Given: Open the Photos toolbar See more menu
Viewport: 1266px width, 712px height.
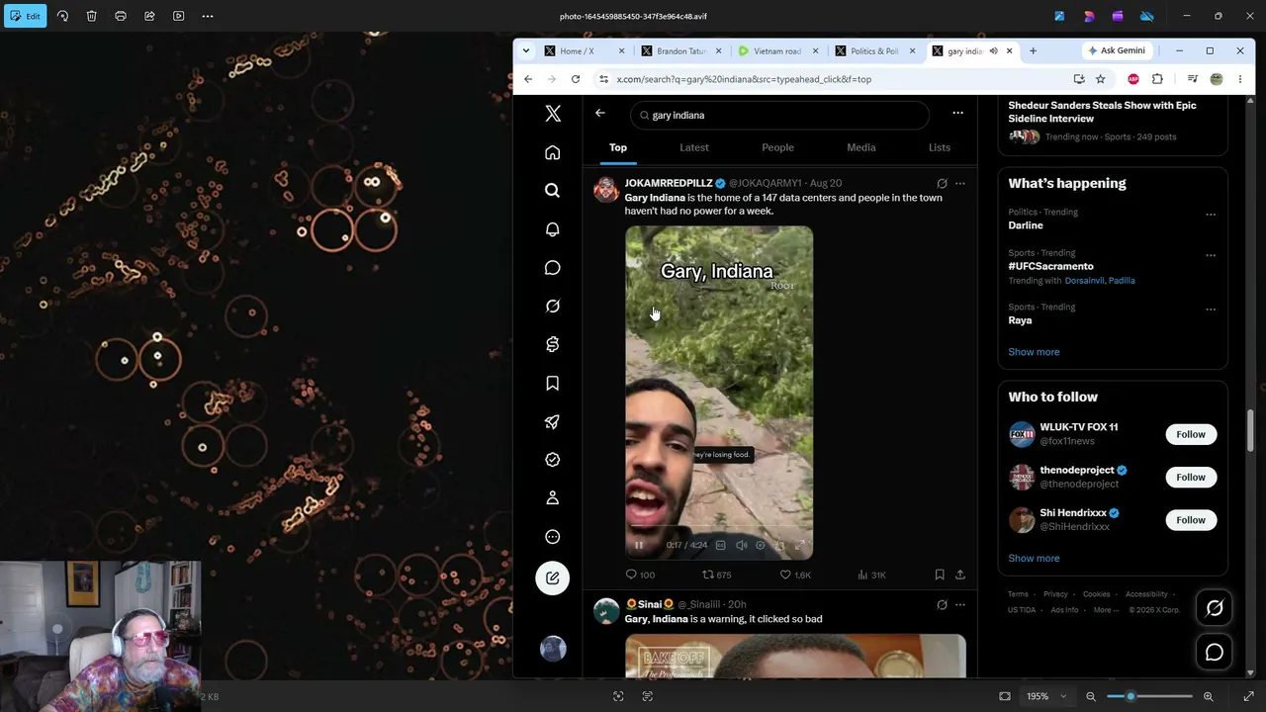Looking at the screenshot, I should point(208,16).
